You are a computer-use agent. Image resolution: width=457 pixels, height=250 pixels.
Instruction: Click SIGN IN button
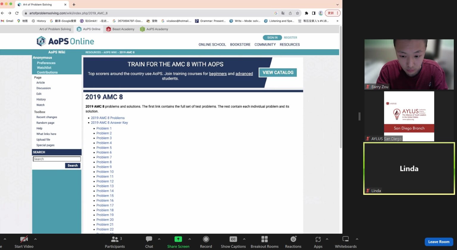coord(272,38)
